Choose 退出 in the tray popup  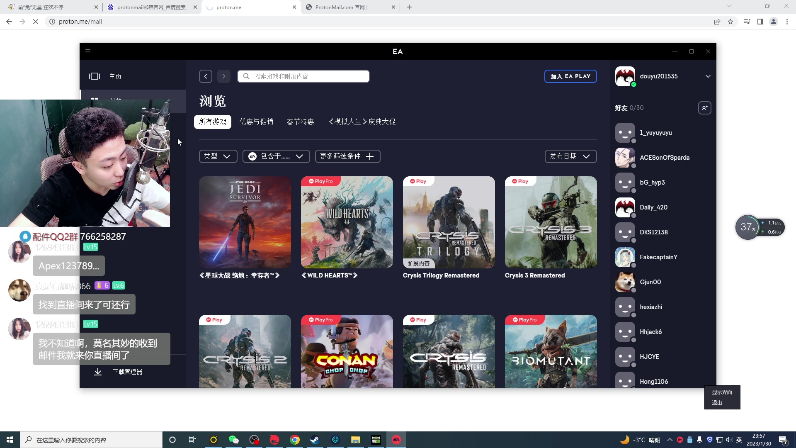(717, 403)
